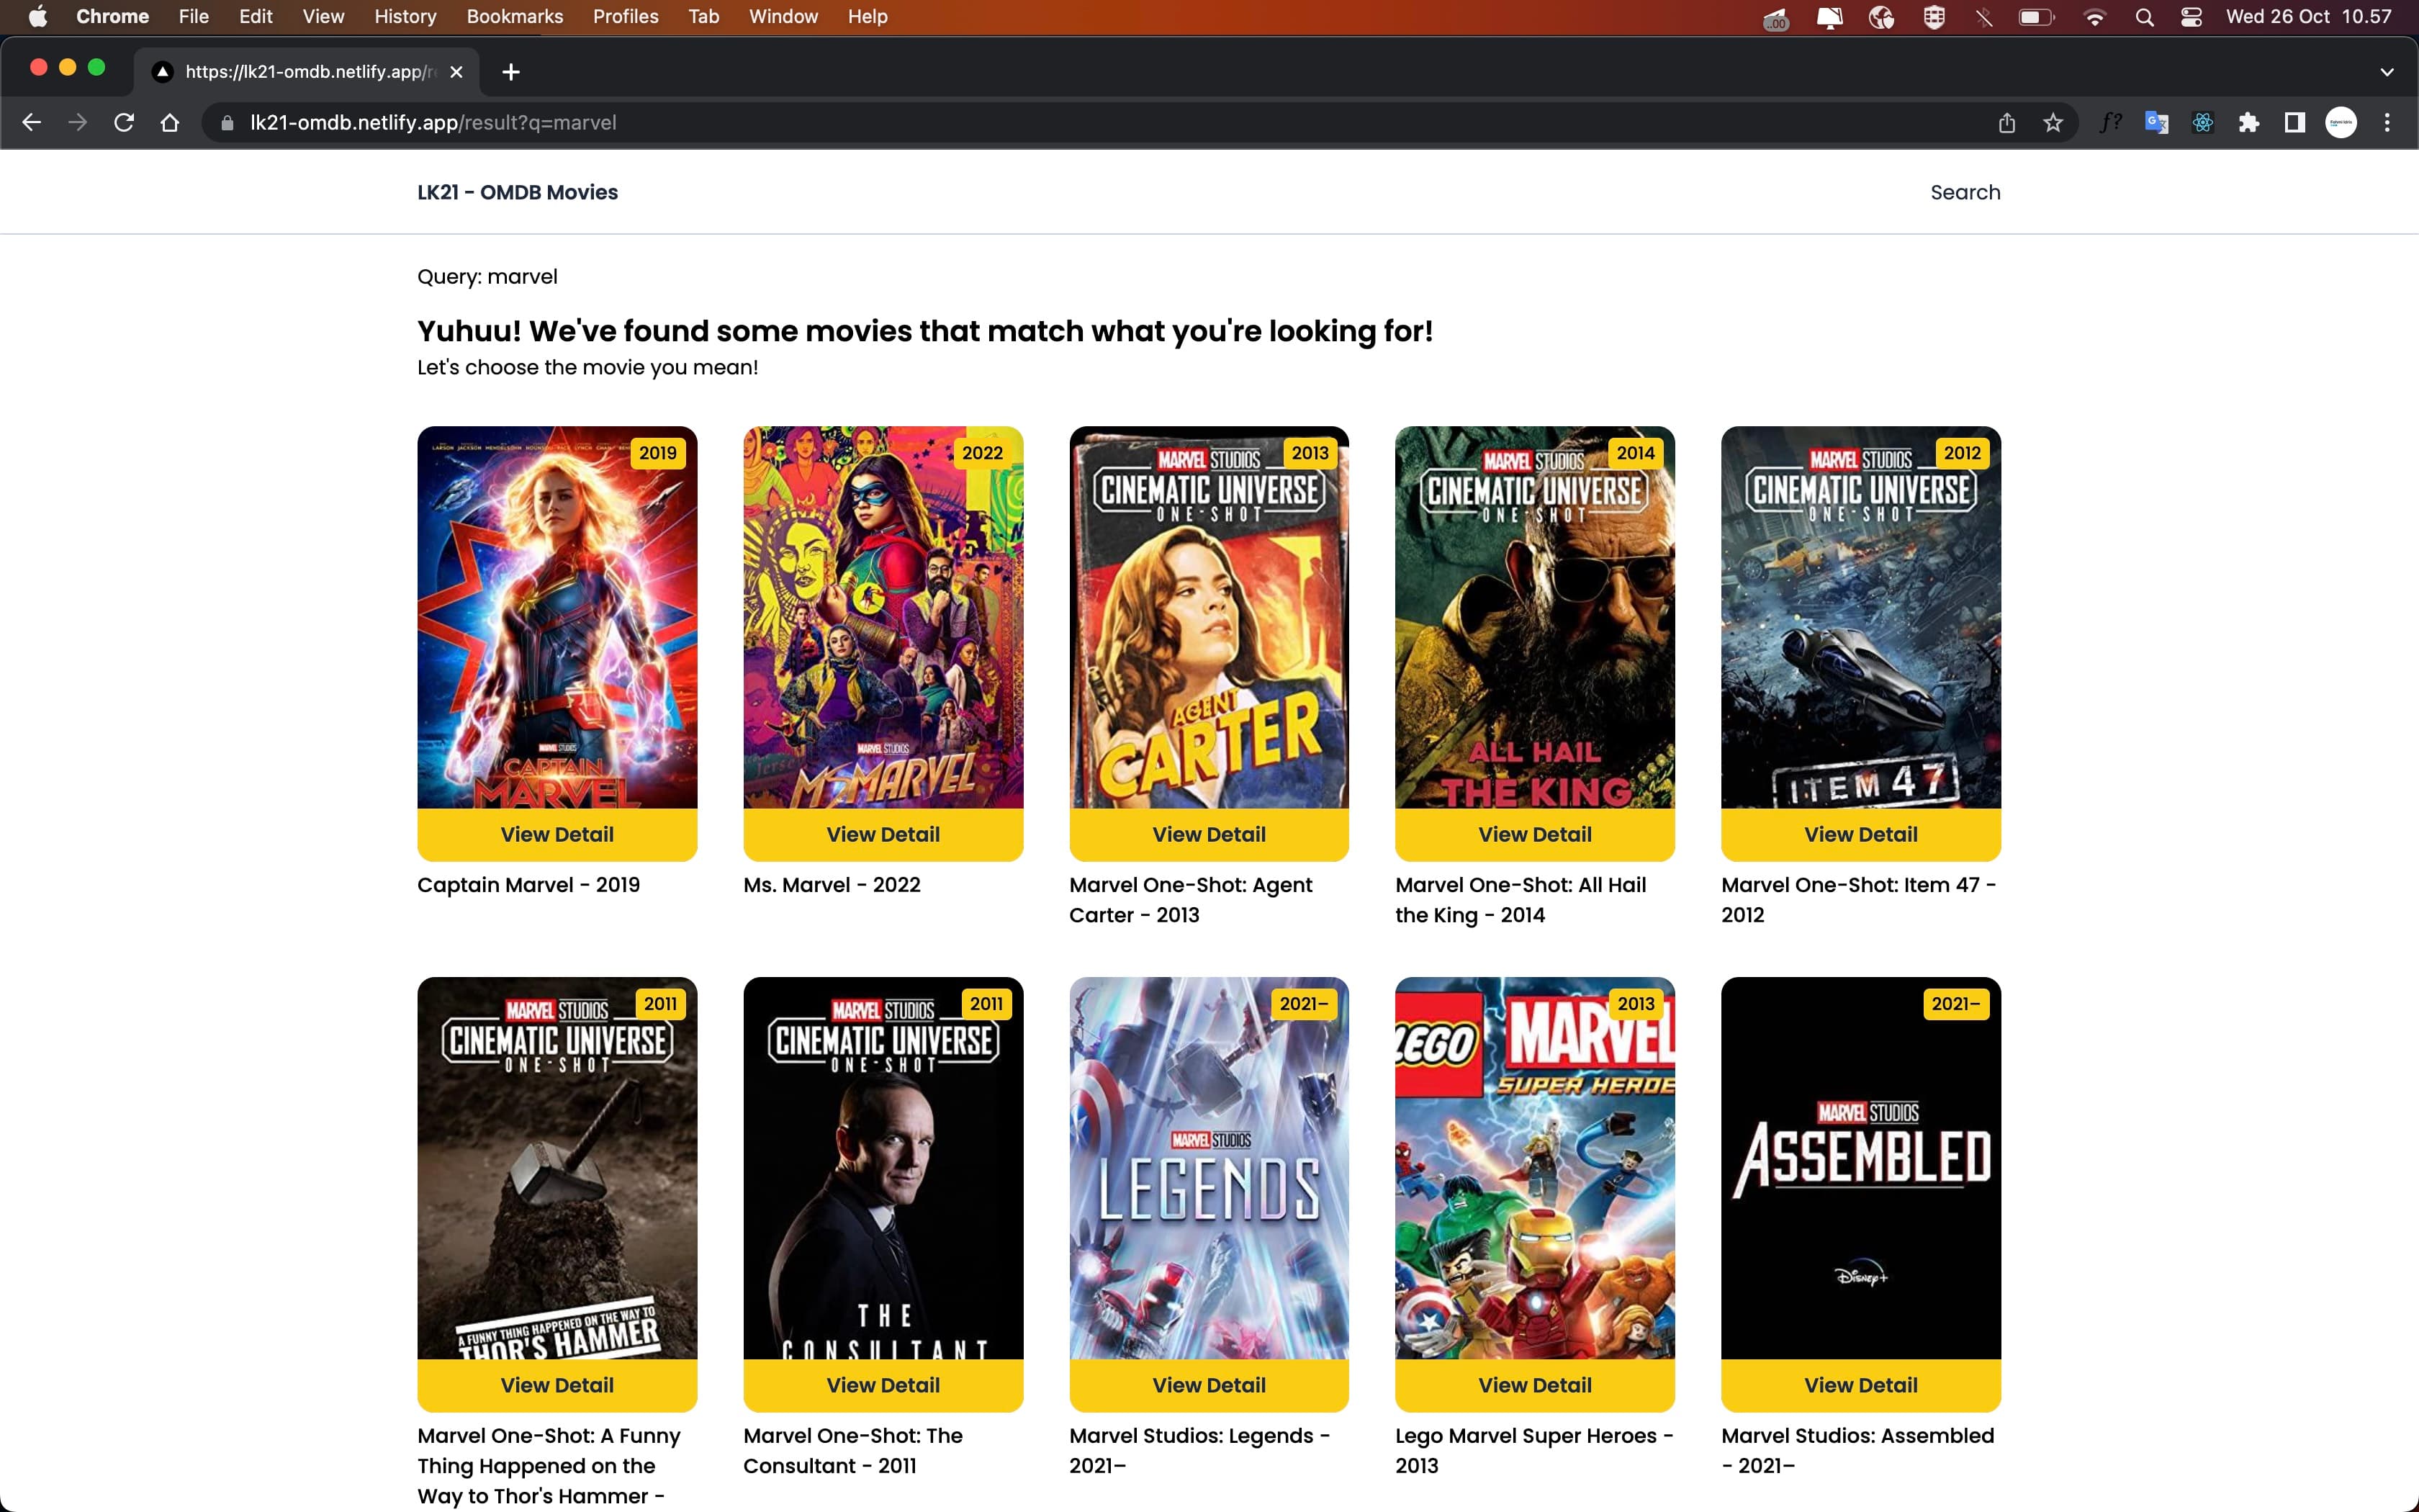The image size is (2419, 1512).
Task: Check the battery status icon
Action: click(x=2036, y=16)
